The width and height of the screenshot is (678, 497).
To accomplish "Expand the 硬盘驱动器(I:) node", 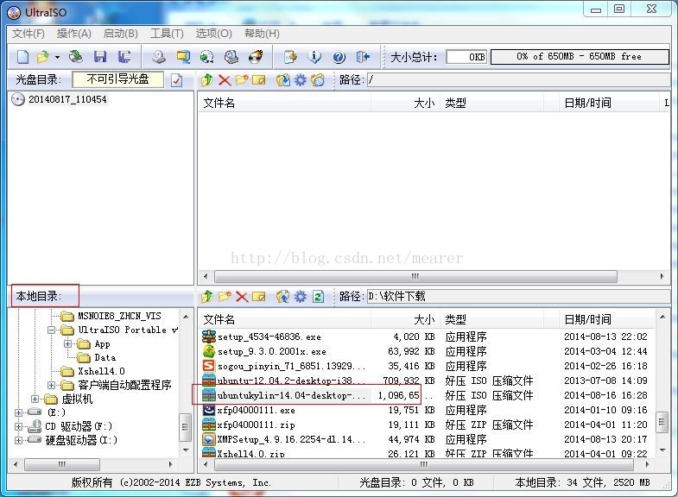I will click(19, 440).
